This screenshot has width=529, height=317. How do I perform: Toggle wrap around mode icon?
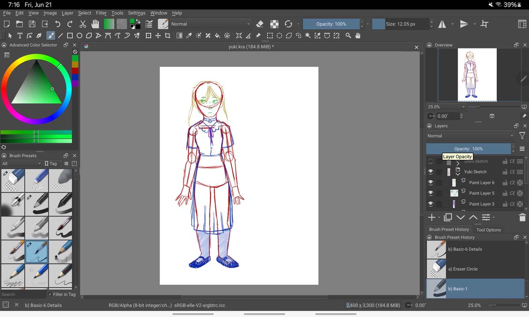point(484,24)
